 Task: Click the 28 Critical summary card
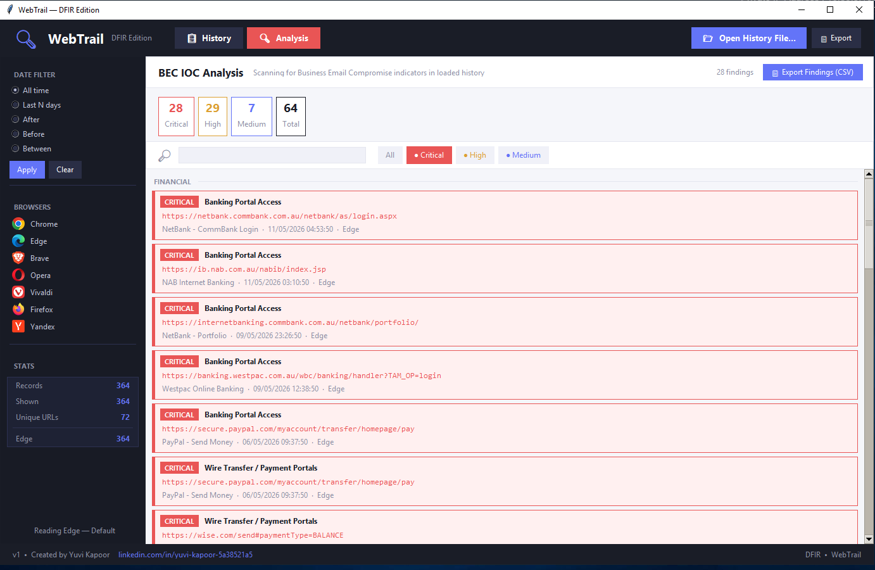176,117
